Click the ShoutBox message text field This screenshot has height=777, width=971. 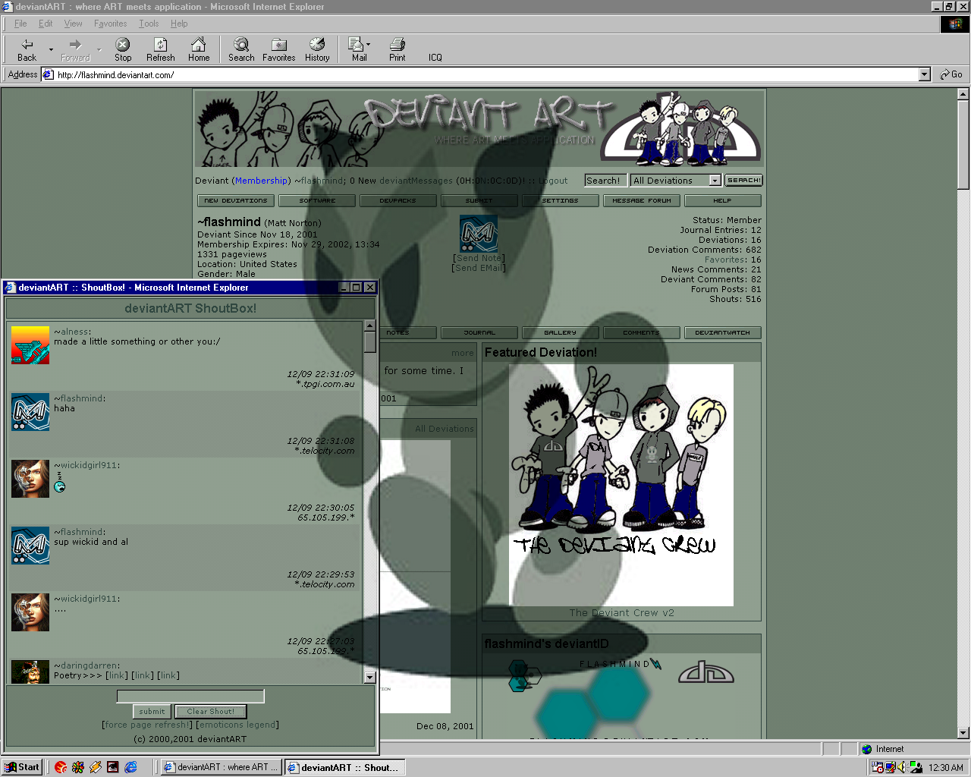(x=190, y=697)
